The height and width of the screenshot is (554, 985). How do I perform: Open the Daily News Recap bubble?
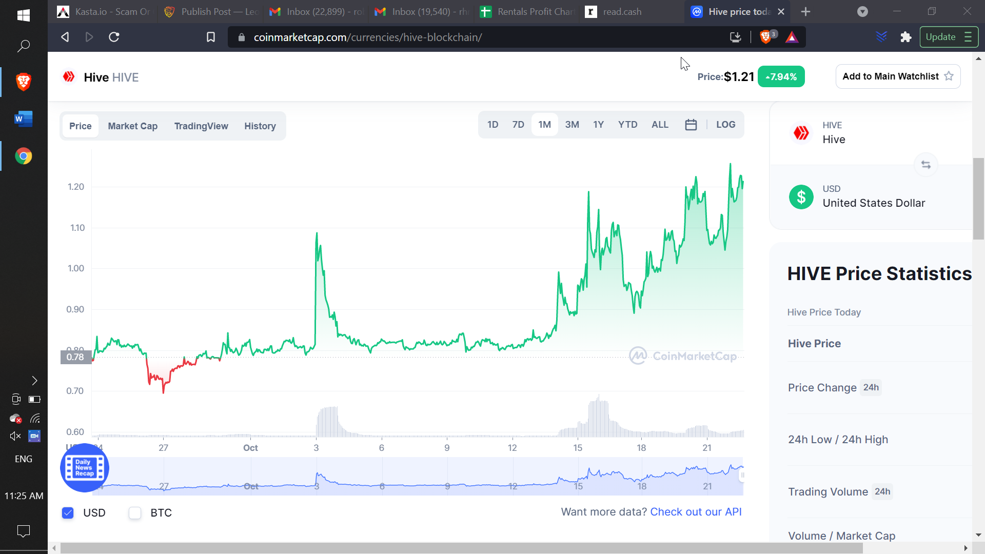pos(85,468)
